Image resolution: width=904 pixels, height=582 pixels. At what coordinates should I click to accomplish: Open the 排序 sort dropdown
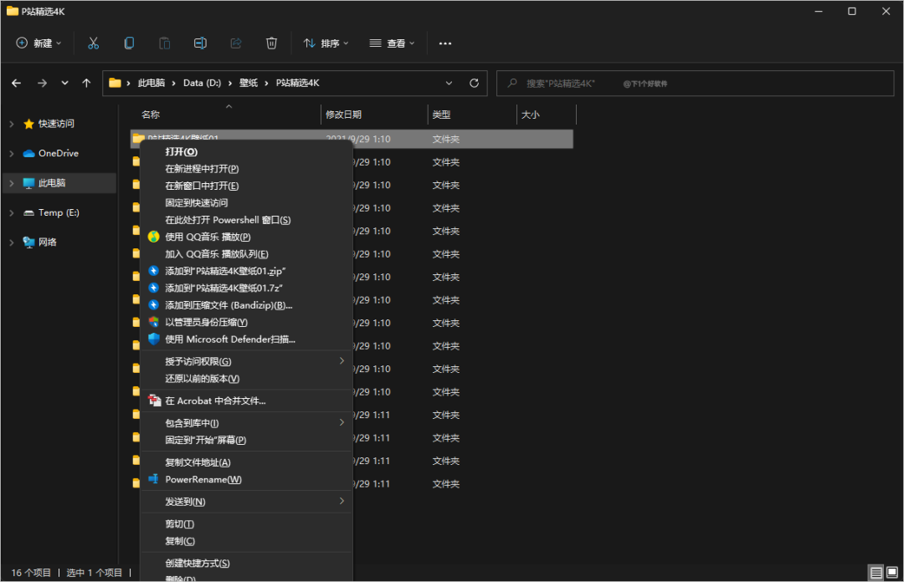[326, 43]
